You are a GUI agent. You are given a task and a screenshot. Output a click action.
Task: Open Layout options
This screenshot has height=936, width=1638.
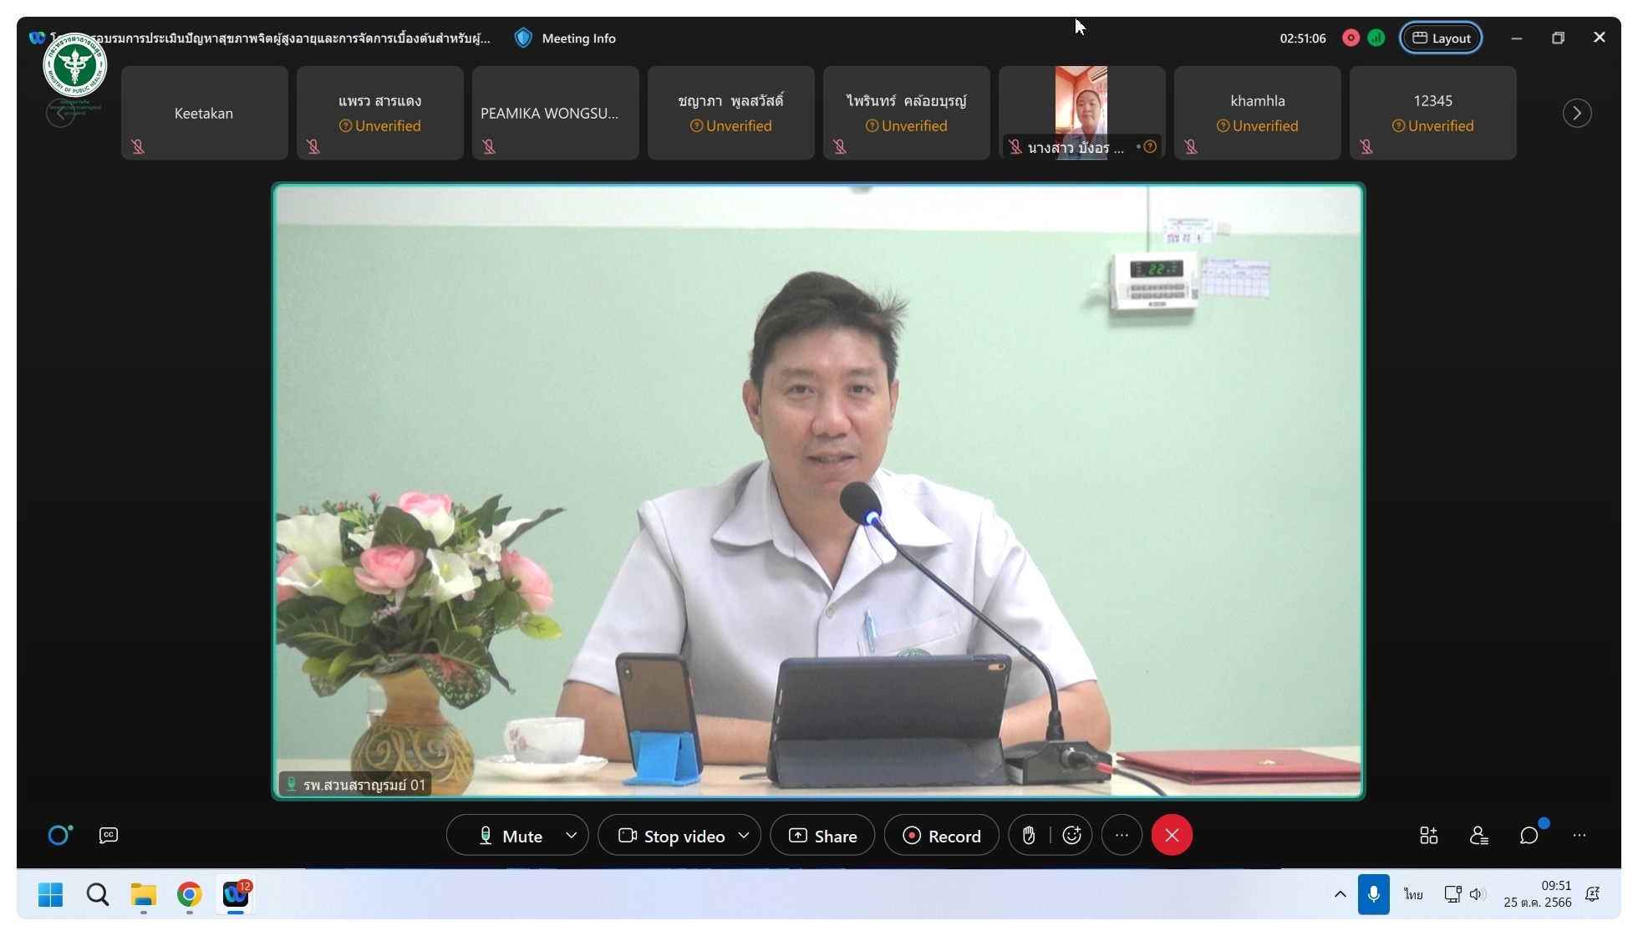click(1442, 38)
